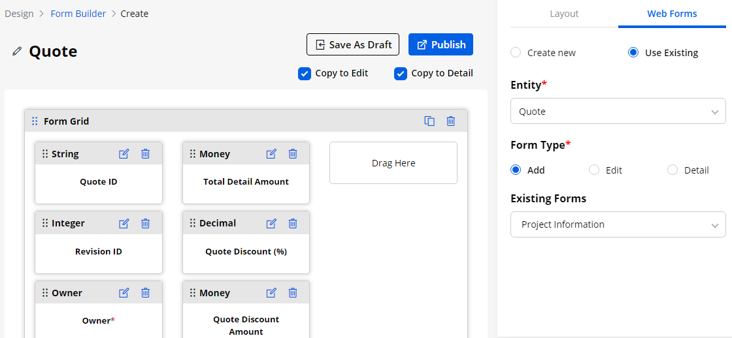Edit the Revision ID Integer field
This screenshot has height=338, width=732.
coord(124,223)
